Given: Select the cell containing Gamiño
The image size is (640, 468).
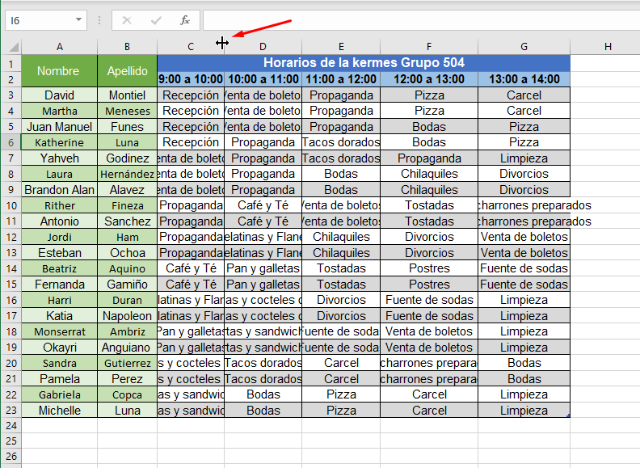Looking at the screenshot, I should coord(128,285).
